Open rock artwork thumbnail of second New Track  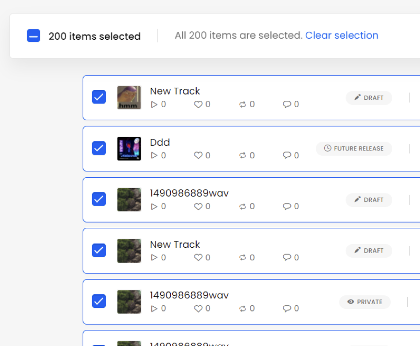129,251
